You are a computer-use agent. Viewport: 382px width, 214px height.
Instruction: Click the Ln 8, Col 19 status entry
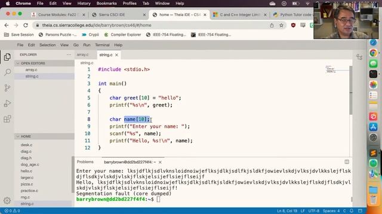click(x=287, y=211)
